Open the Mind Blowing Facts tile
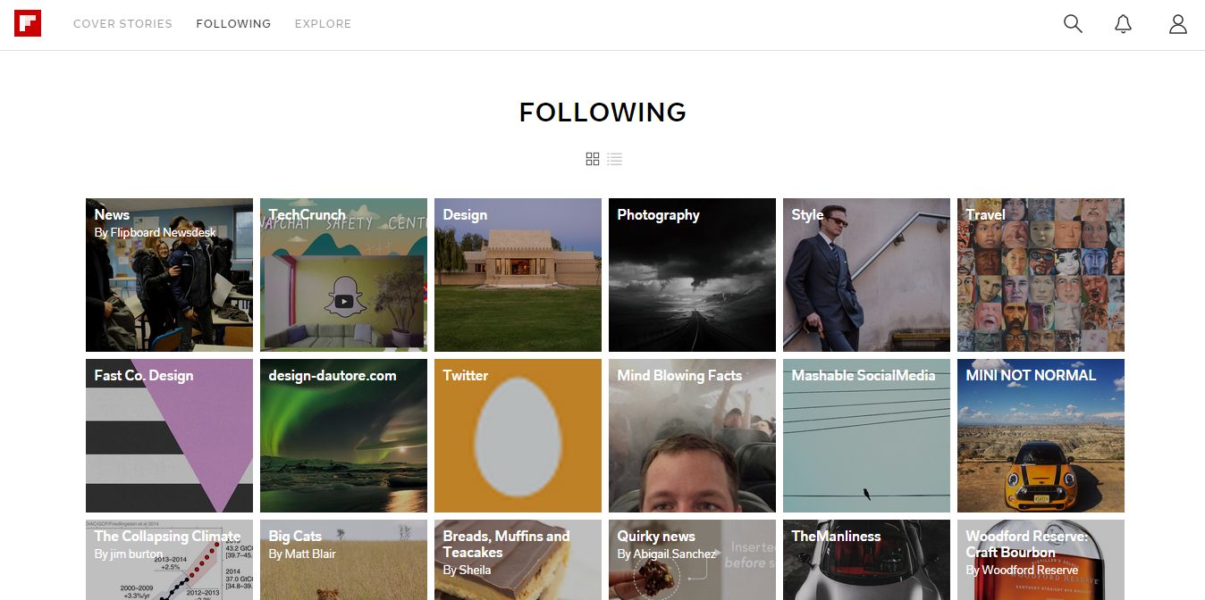The height and width of the screenshot is (600, 1205). pos(692,436)
